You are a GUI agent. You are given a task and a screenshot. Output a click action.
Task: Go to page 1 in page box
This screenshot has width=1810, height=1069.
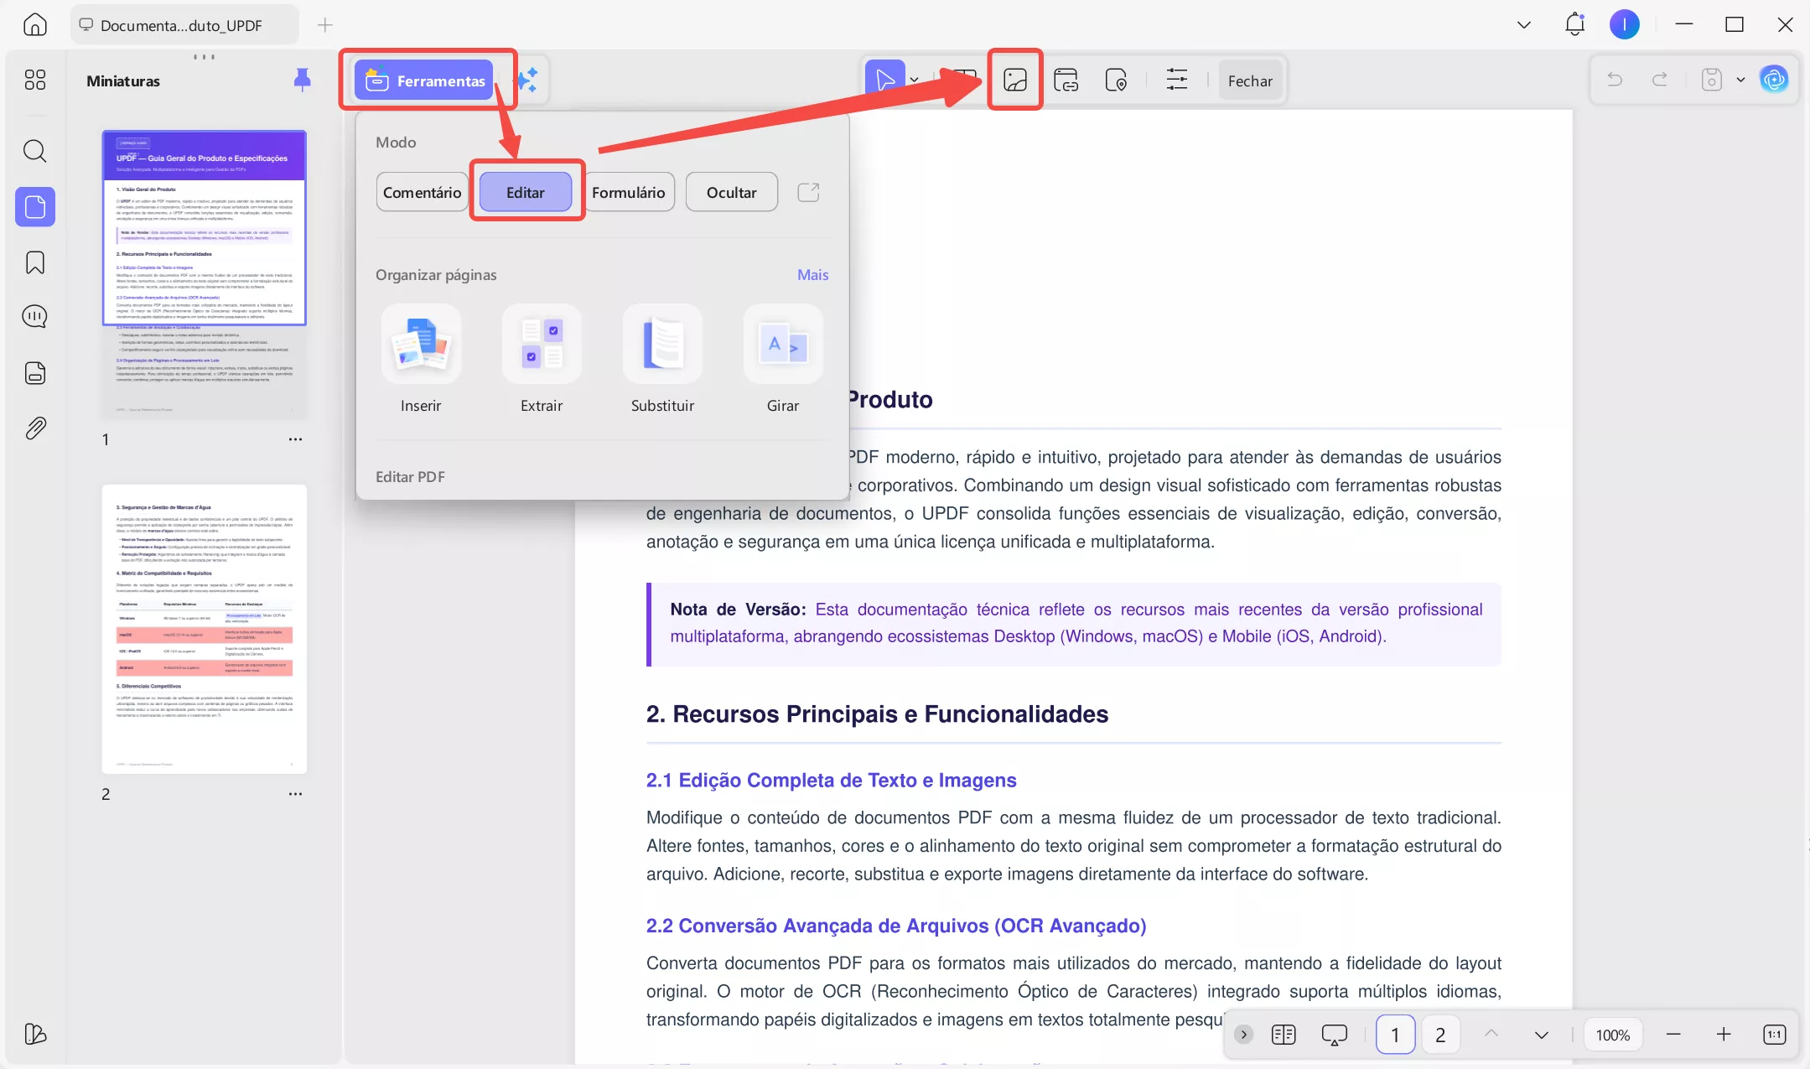[1395, 1035]
